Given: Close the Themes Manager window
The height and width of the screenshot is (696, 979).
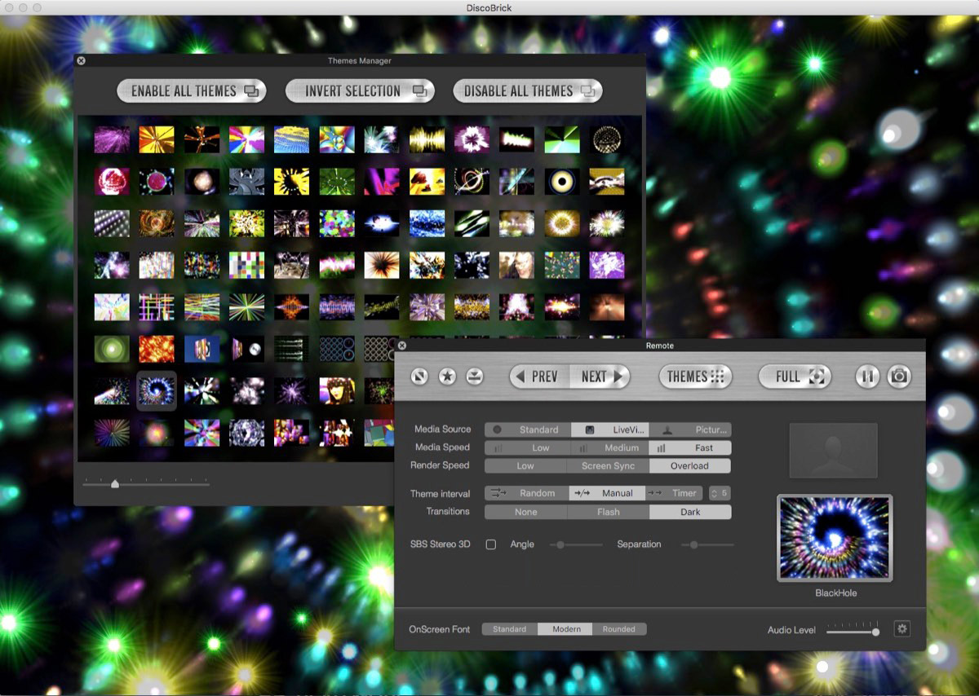Looking at the screenshot, I should point(81,60).
